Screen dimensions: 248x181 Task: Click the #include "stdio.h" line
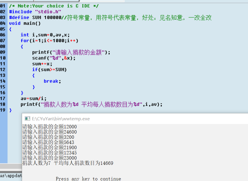click(x=35, y=12)
